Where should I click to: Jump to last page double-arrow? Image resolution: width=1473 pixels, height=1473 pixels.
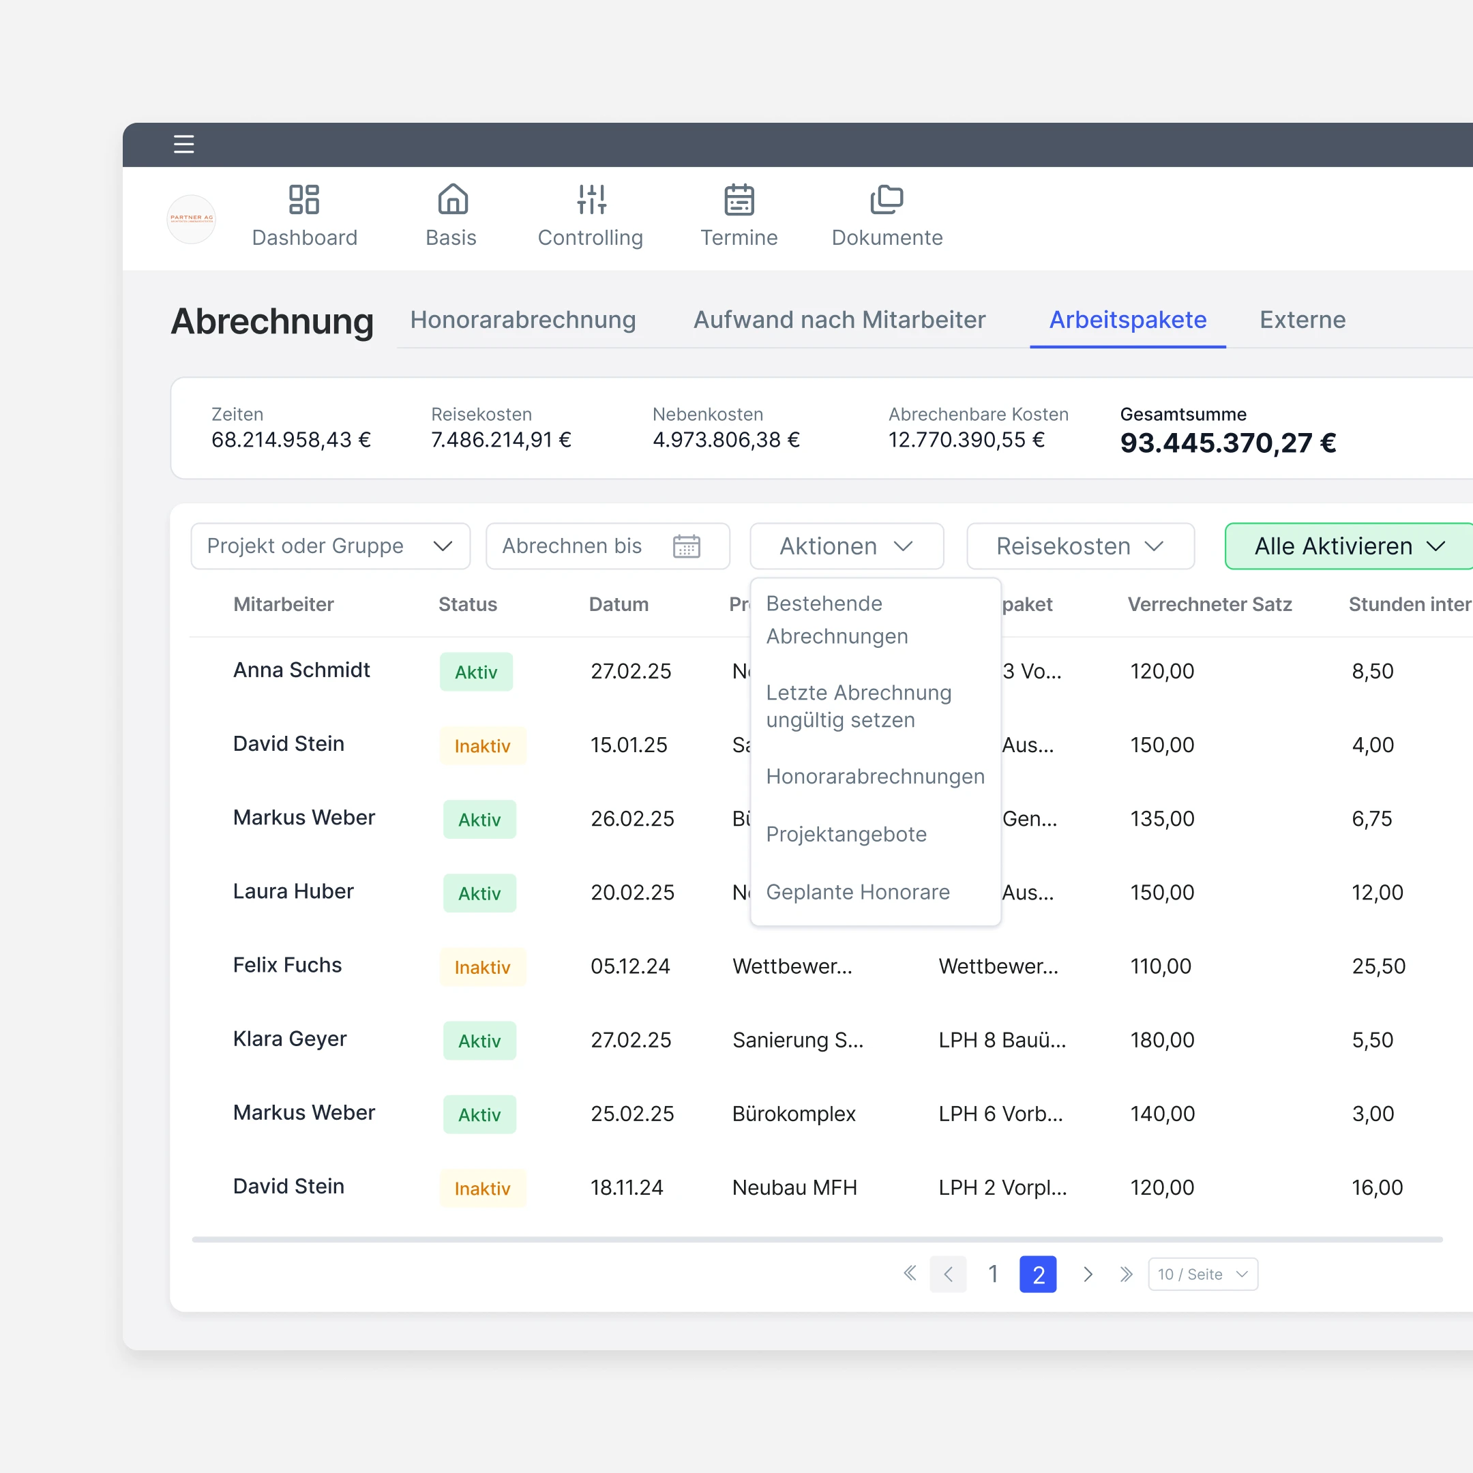click(x=1126, y=1273)
